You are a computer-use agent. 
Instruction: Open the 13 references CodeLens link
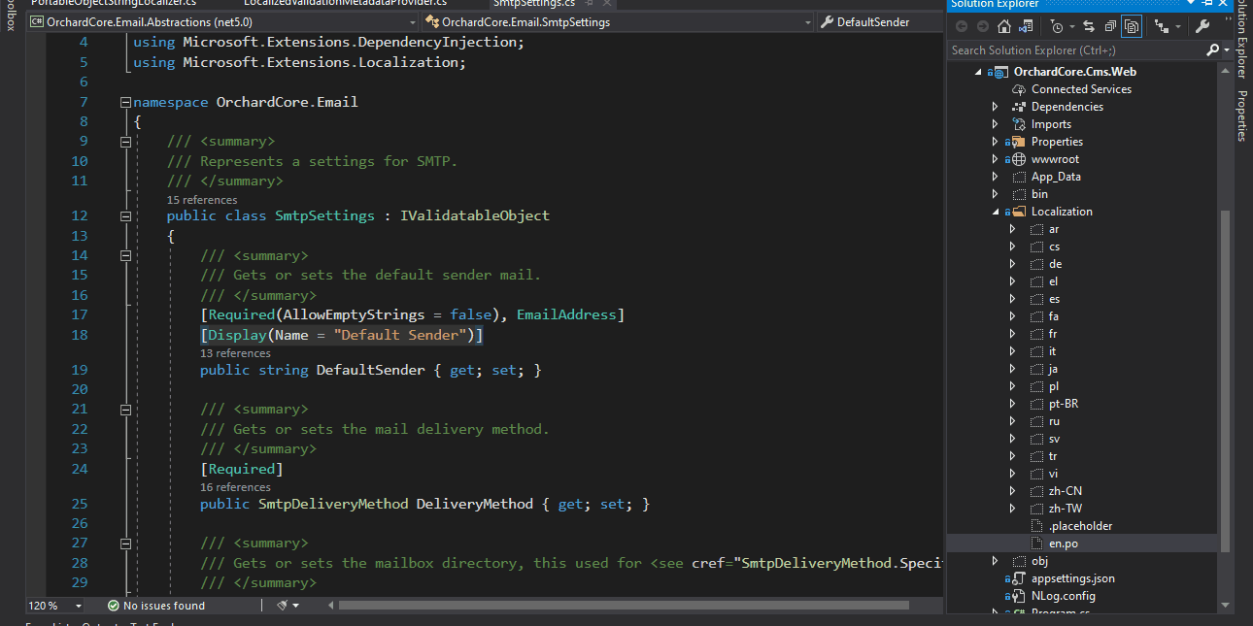pos(235,353)
